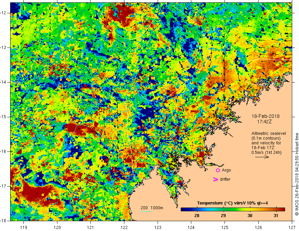Click the latitude axis label -15

4,117
